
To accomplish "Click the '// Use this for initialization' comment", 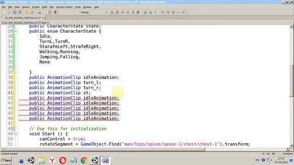I will pos(68,129).
